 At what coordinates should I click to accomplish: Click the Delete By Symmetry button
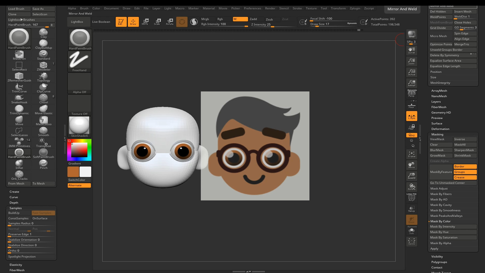[x=444, y=55]
